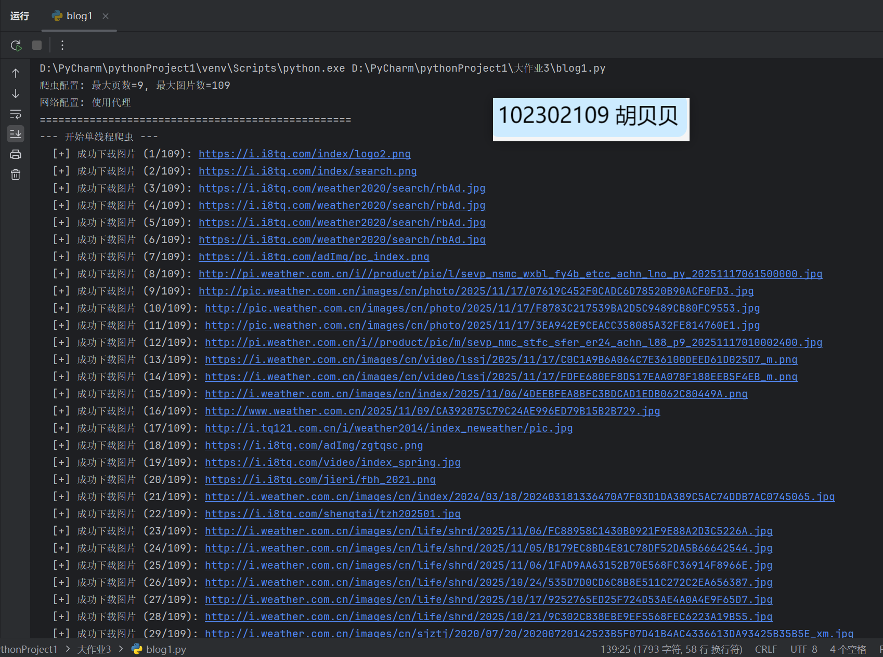Viewport: 883px width, 657px height.
Task: Close the blog1 run tab
Action: coord(106,16)
